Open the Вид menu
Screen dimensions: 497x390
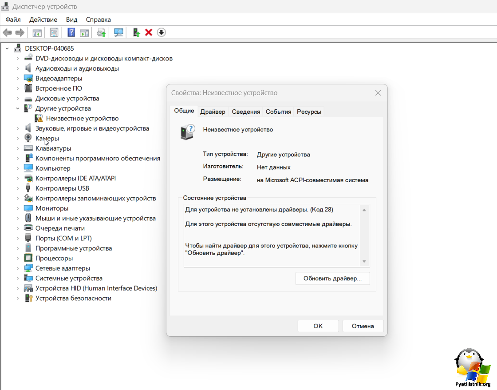click(x=71, y=20)
